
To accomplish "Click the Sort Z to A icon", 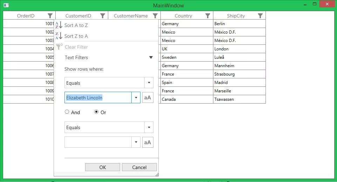I will [59, 36].
